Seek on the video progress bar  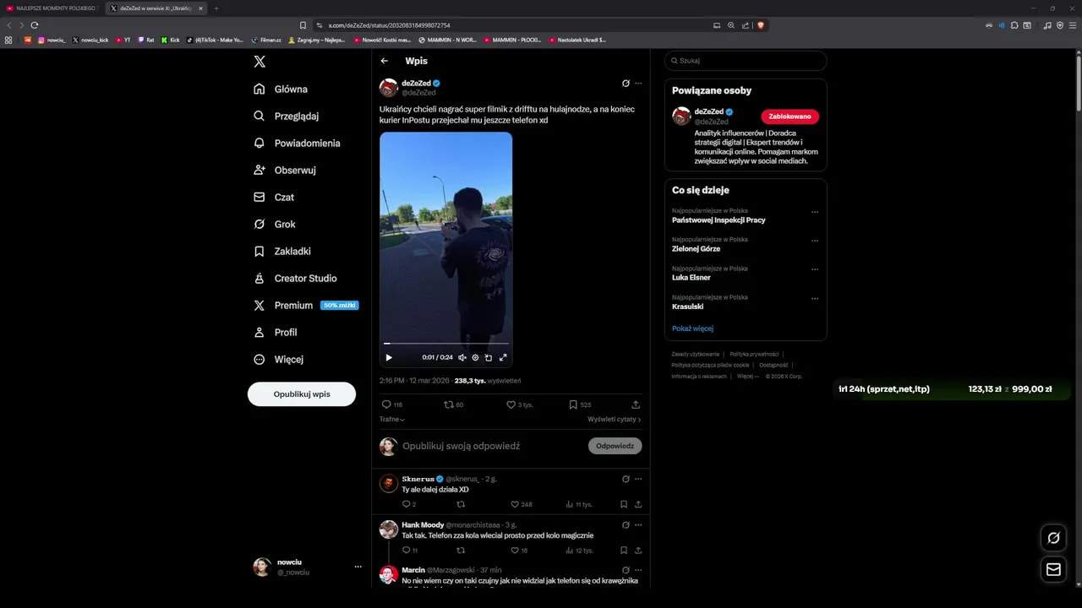445,344
